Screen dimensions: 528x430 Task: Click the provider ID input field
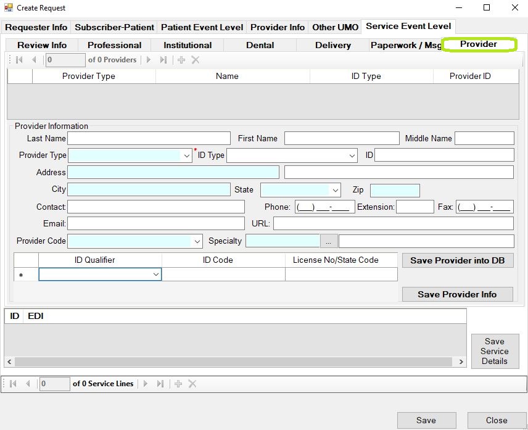point(444,155)
